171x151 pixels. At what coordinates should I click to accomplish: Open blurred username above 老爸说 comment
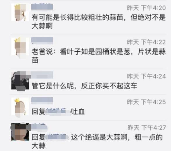[42, 40]
